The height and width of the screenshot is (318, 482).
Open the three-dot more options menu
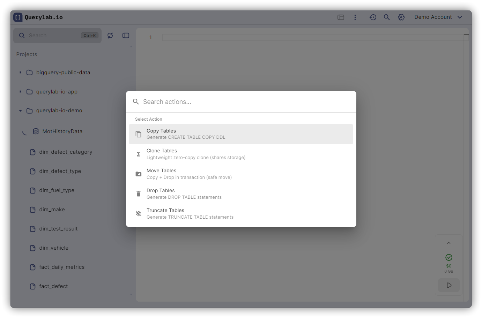coord(355,17)
